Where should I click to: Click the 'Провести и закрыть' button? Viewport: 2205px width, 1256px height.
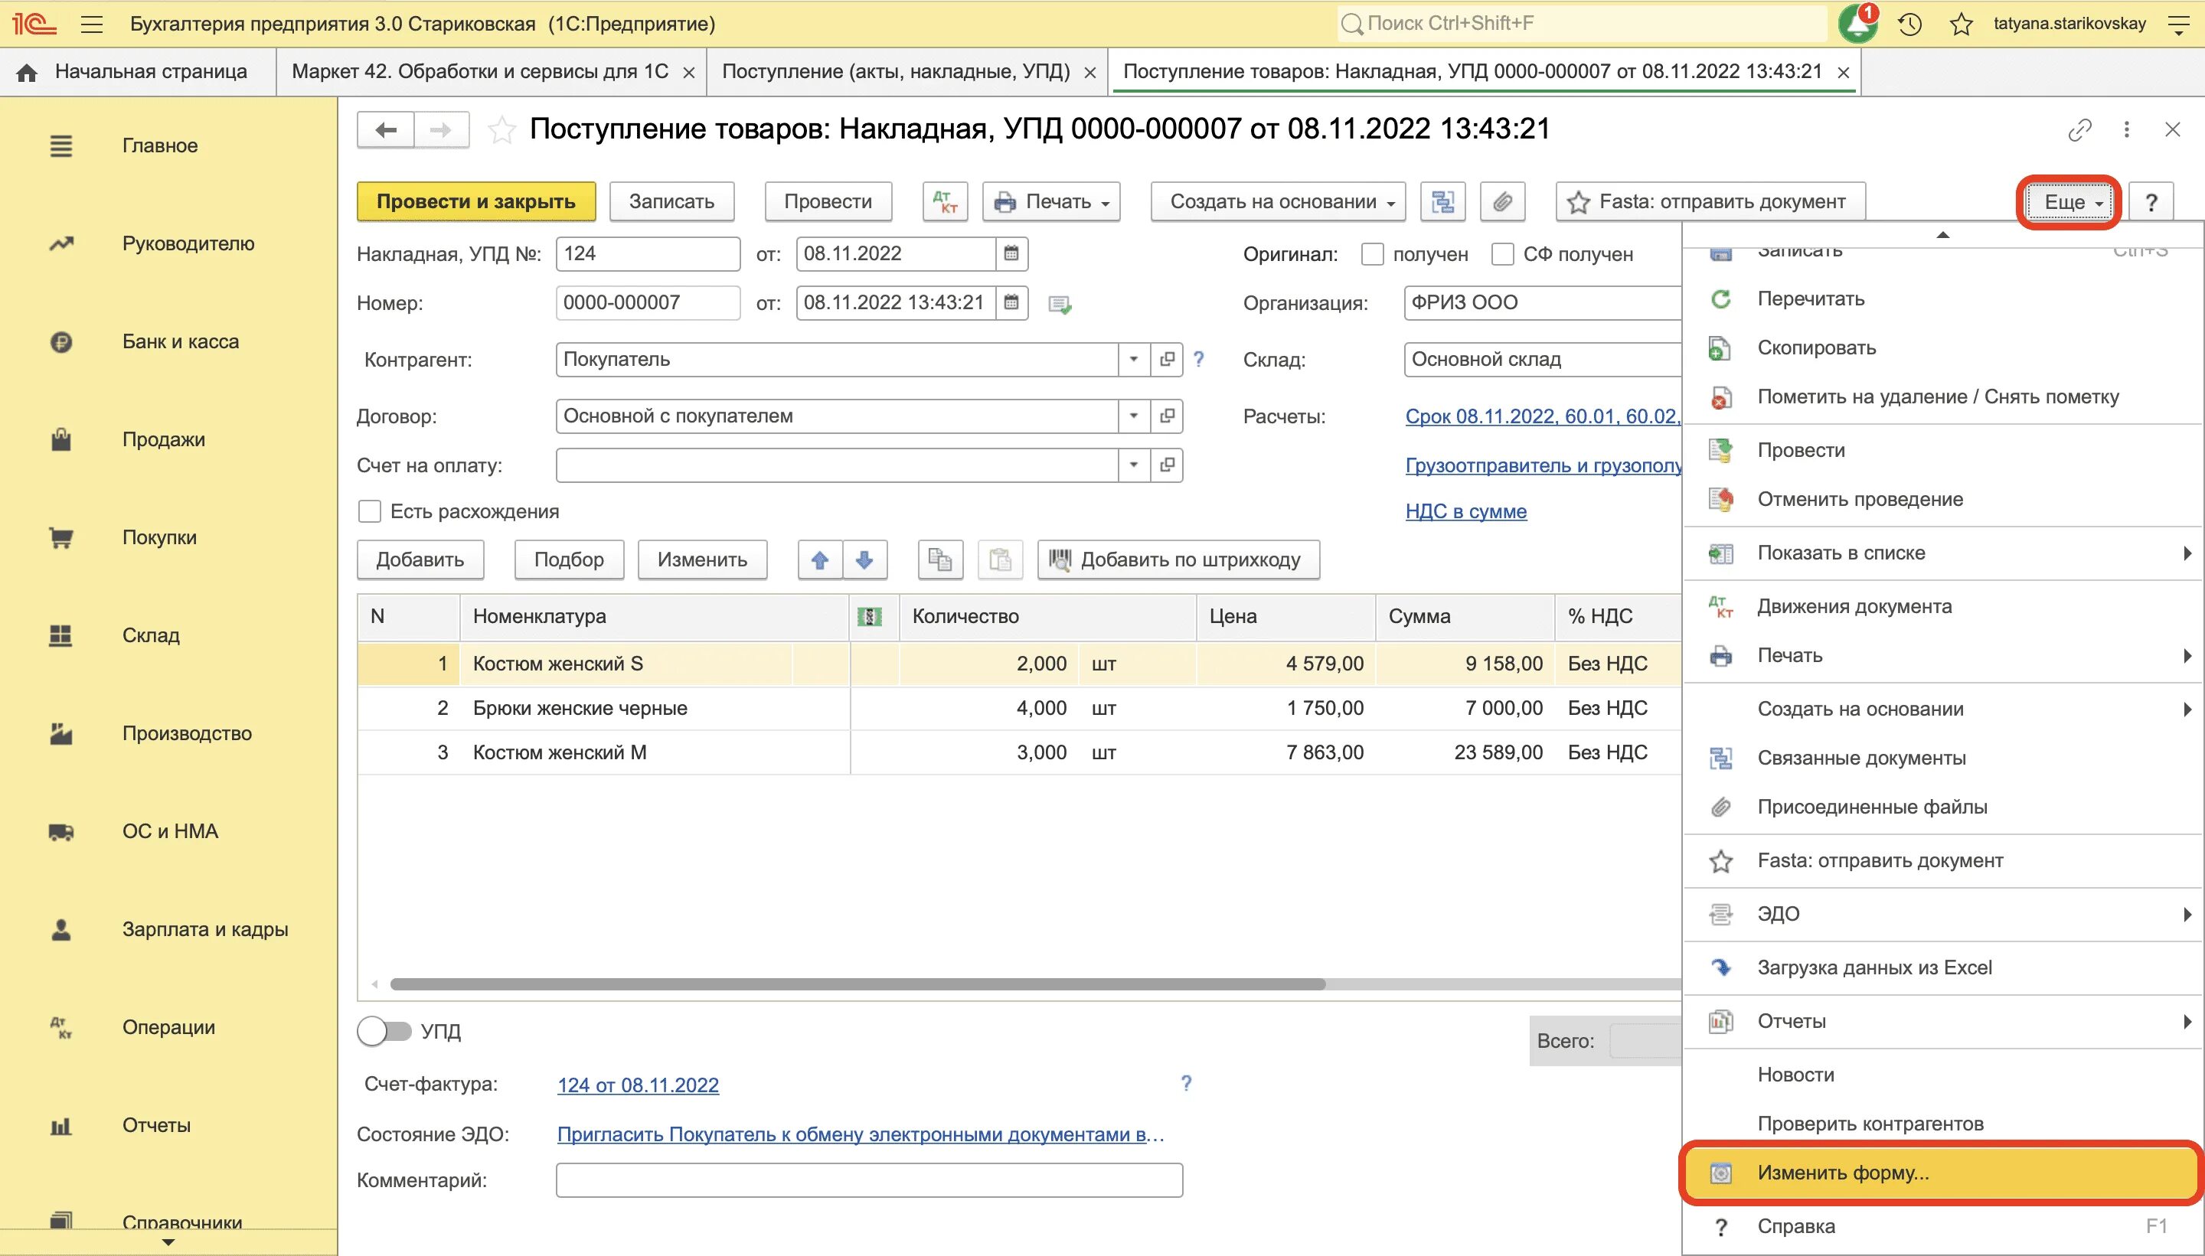tap(475, 202)
